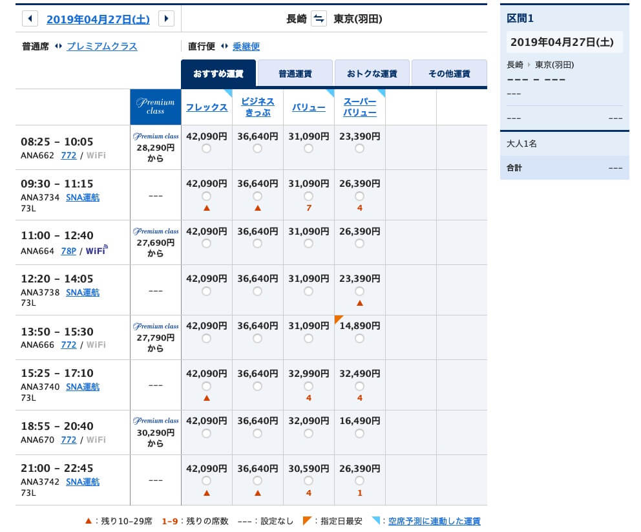Open SNA運航 link for flight ANA3734
Image resolution: width=641 pixels, height=532 pixels.
(83, 198)
